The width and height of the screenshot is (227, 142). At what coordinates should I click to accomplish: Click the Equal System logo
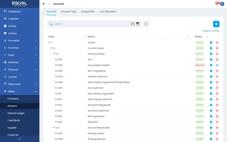tap(20, 4)
